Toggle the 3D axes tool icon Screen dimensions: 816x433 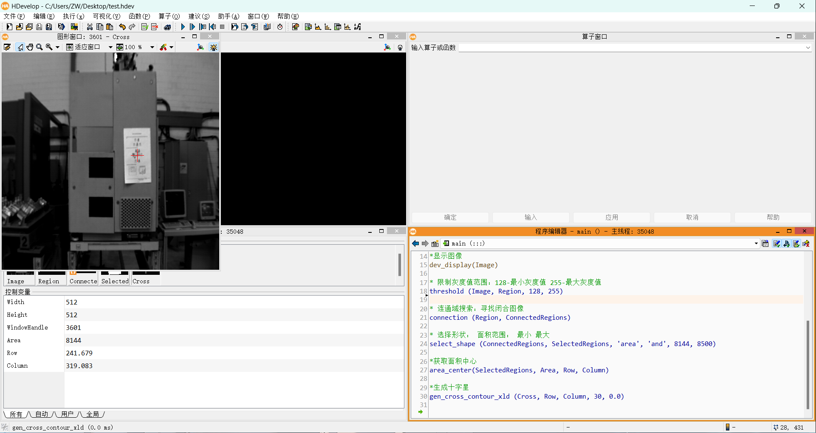(200, 47)
